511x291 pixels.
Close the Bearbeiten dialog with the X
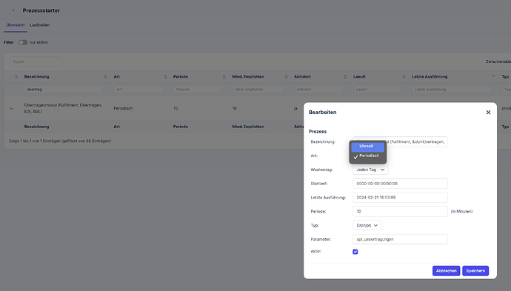(x=488, y=112)
